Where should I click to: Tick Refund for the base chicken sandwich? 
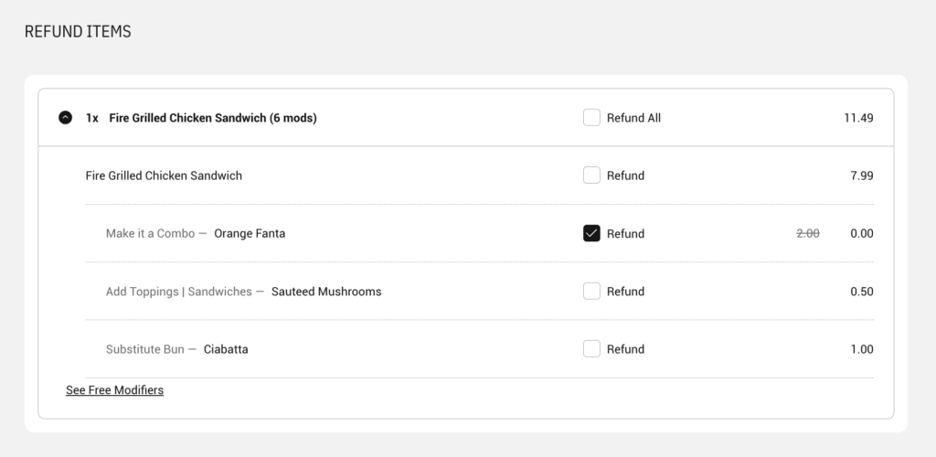(x=591, y=175)
